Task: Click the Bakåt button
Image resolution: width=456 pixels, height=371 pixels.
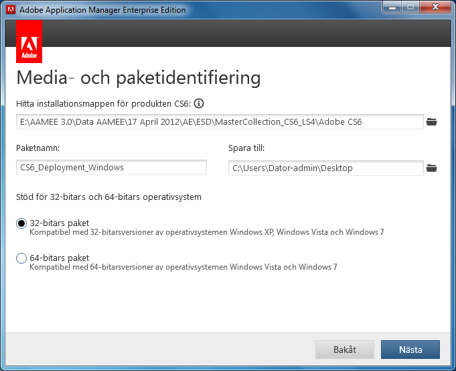Action: [345, 350]
